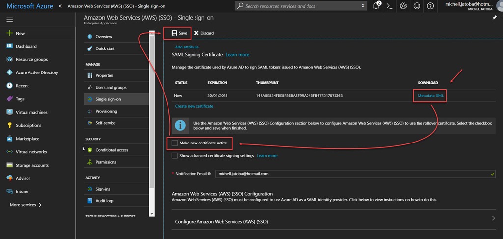The image size is (503, 239).
Task: Click the Discard X icon
Action: click(x=196, y=33)
